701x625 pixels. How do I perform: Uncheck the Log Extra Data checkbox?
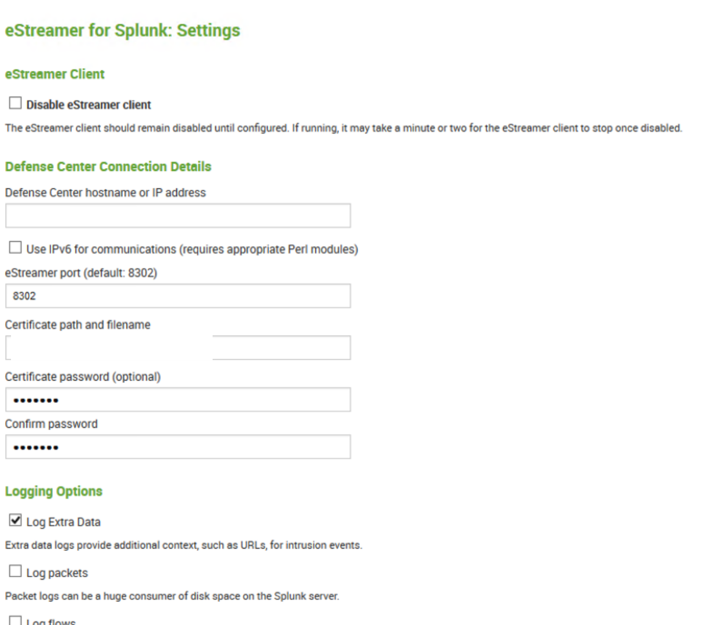click(x=15, y=520)
